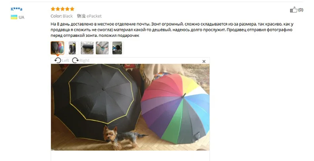Click the Ukraine flag icon
The width and height of the screenshot is (314, 161).
tap(14, 17)
